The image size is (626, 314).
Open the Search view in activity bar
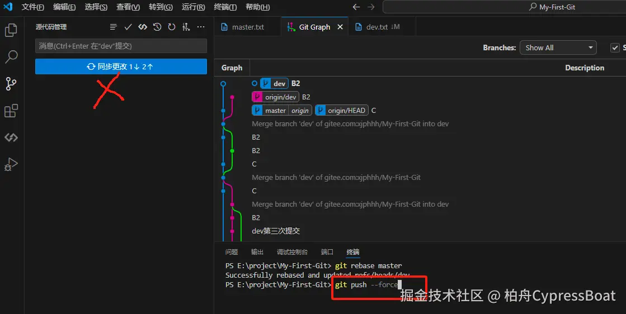click(11, 56)
